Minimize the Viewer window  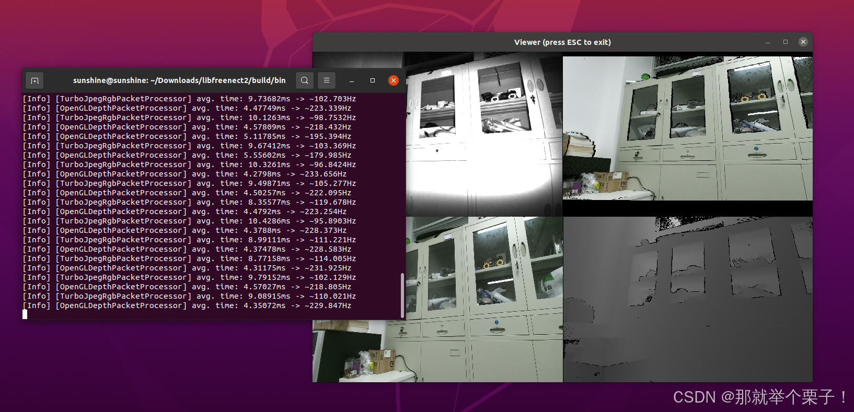[x=768, y=42]
